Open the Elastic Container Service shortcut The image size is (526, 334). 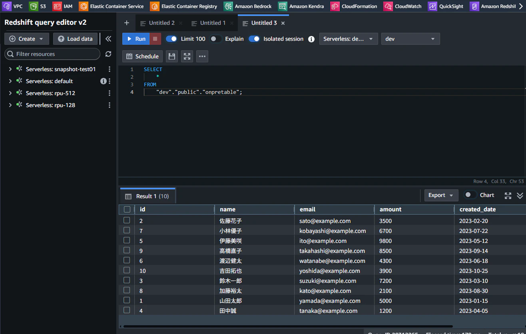tap(112, 6)
